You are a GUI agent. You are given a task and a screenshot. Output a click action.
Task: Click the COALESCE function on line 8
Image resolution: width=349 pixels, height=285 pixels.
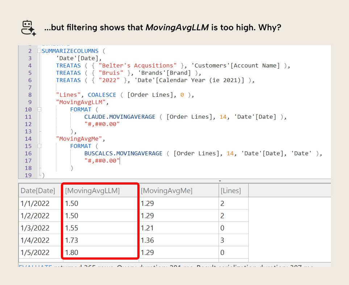pyautogui.click(x=102, y=95)
